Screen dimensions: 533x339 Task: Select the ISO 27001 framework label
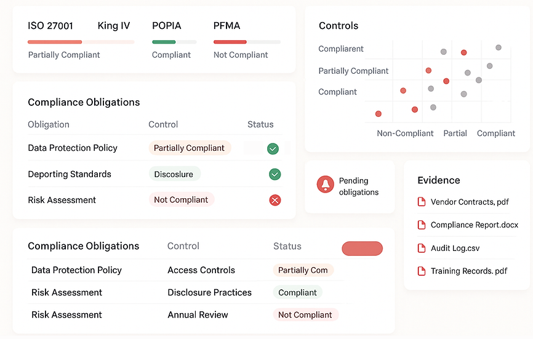tap(50, 26)
